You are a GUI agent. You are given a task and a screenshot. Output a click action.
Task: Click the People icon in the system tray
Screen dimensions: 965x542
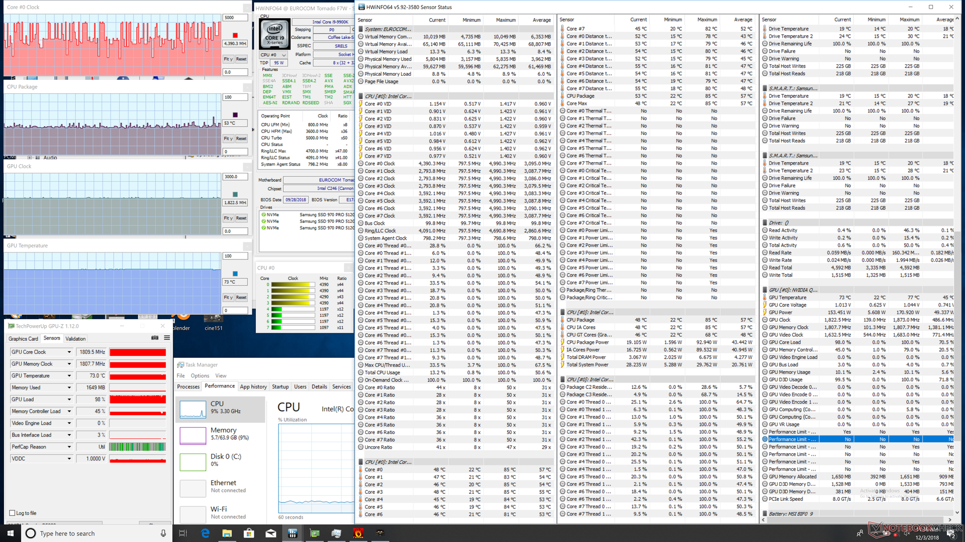point(859,533)
